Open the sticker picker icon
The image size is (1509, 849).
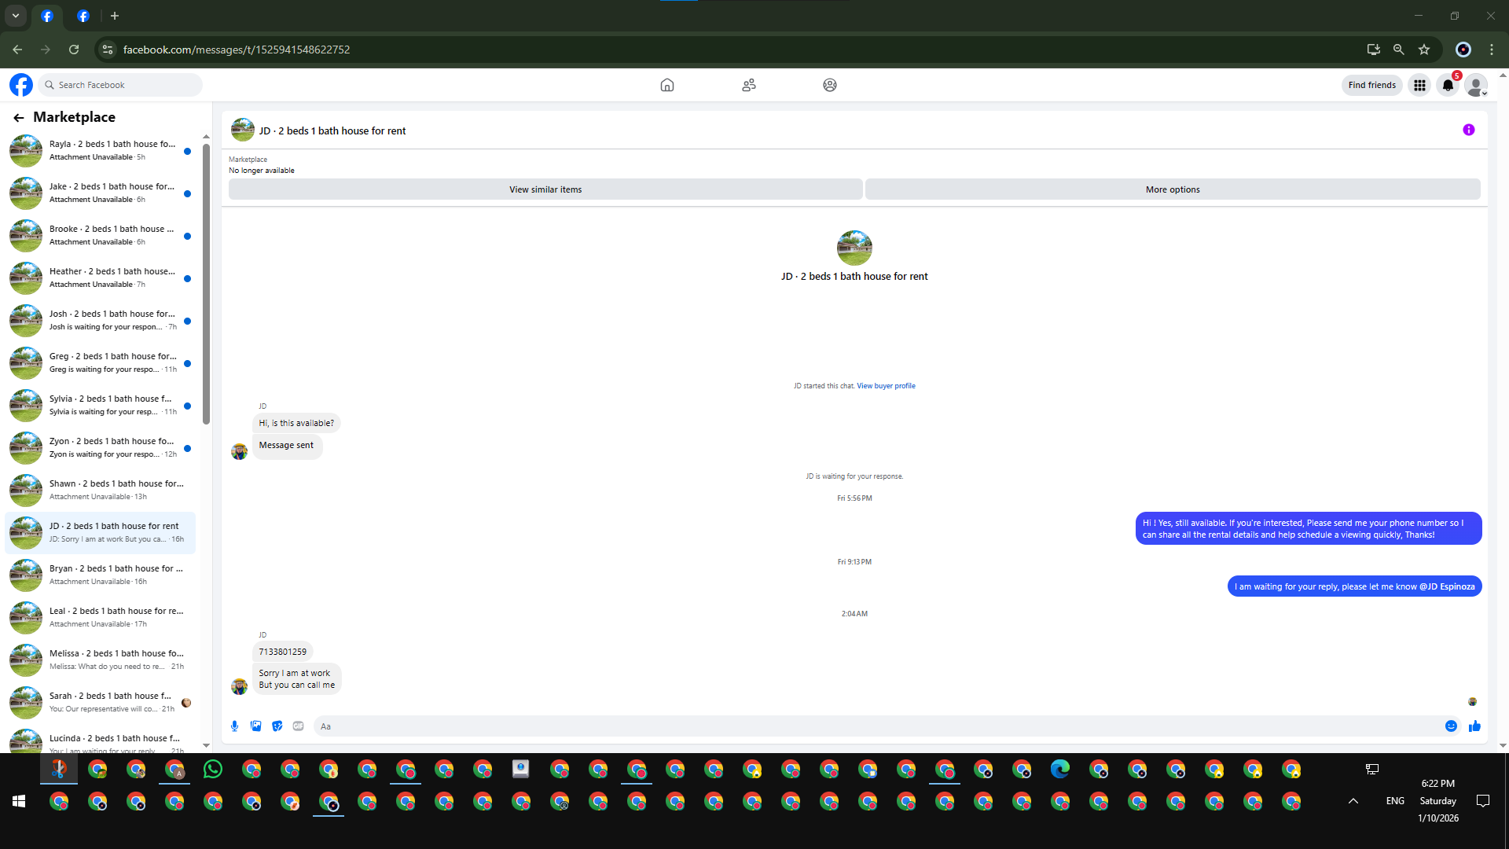[277, 726]
